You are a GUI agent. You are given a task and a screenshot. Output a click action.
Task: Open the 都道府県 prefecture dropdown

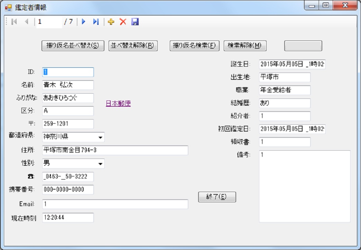pos(100,137)
